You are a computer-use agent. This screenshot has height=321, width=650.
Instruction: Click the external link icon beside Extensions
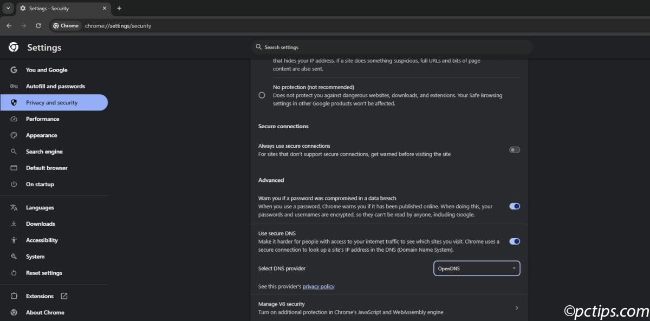tap(64, 296)
